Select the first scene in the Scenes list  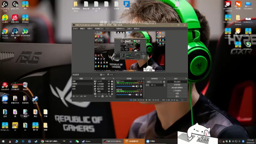82,81
